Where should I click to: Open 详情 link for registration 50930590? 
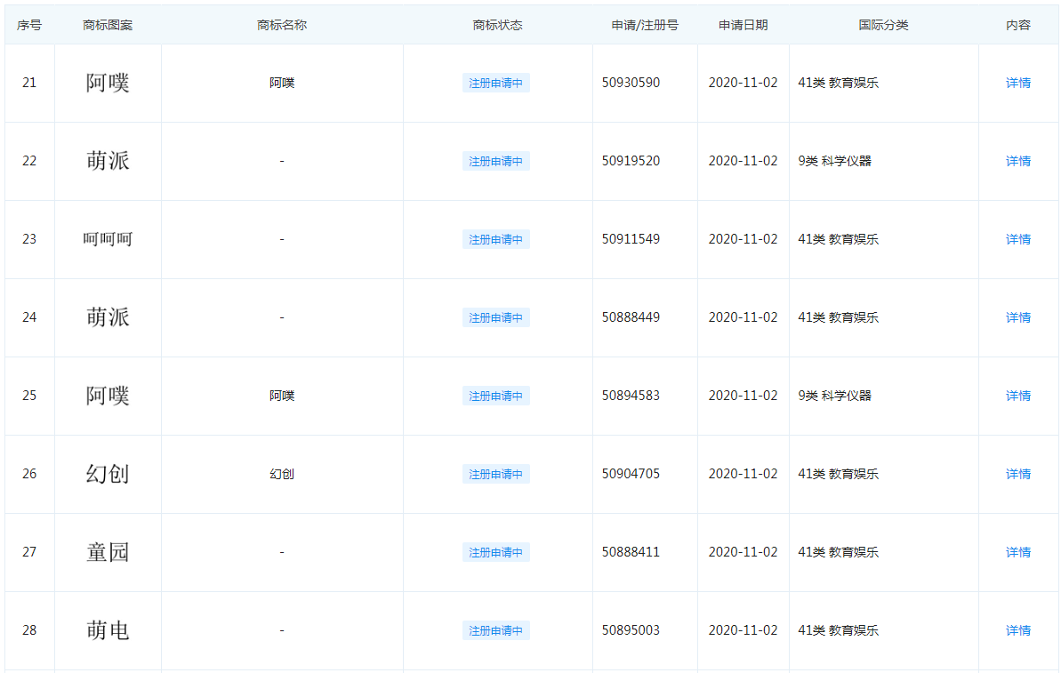[x=1017, y=83]
